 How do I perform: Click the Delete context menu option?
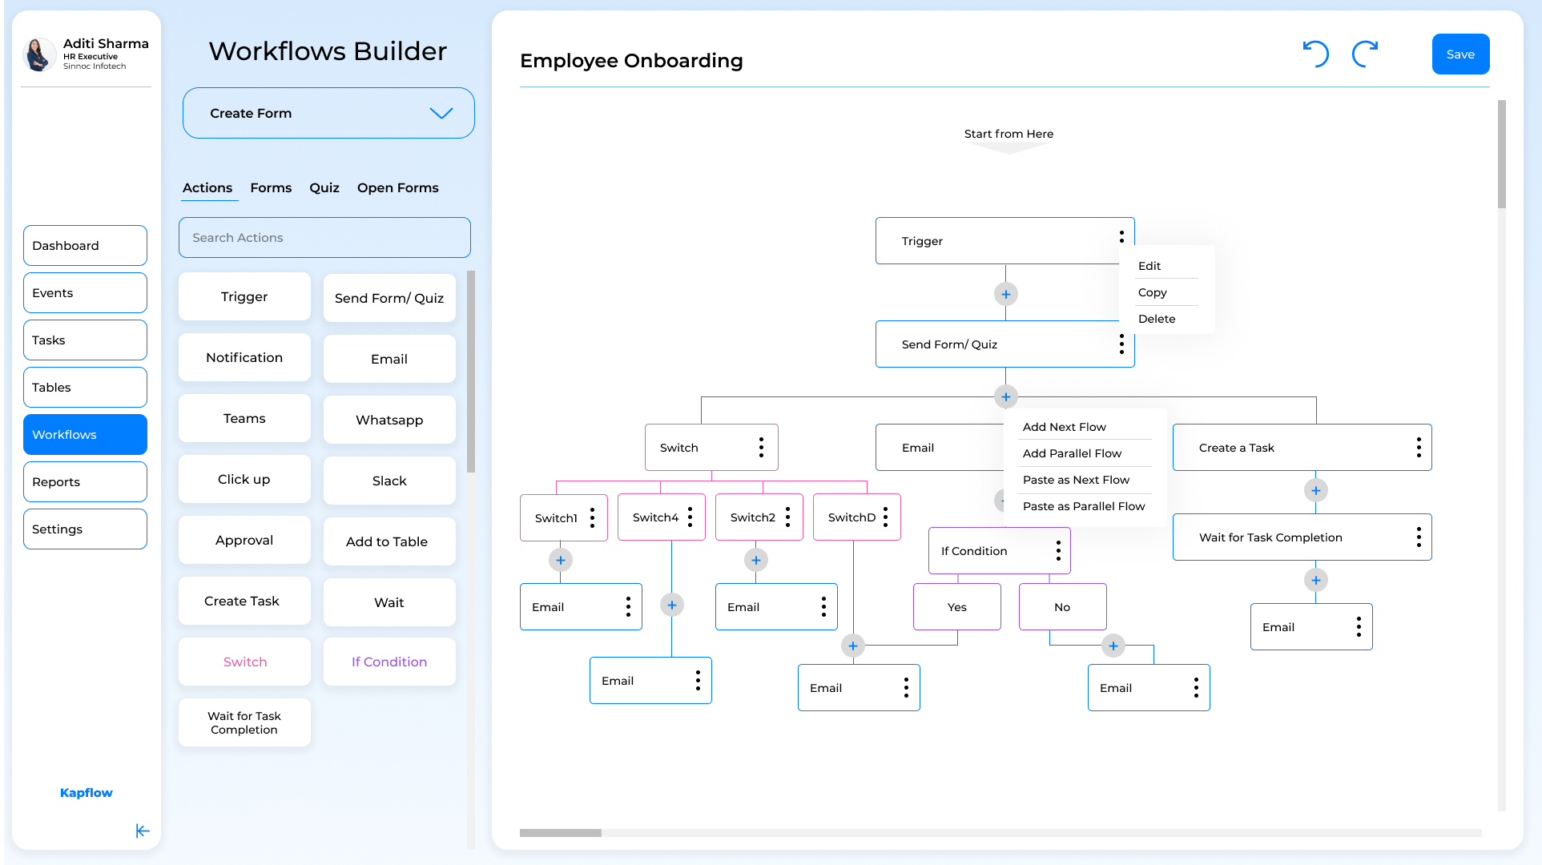coord(1155,319)
